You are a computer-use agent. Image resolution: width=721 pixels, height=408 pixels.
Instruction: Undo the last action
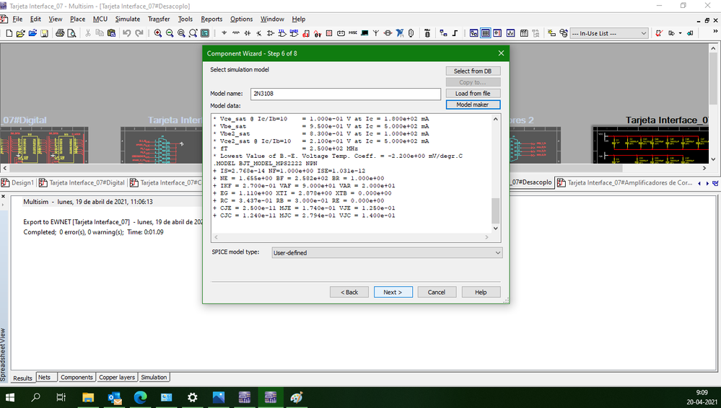pyautogui.click(x=127, y=33)
